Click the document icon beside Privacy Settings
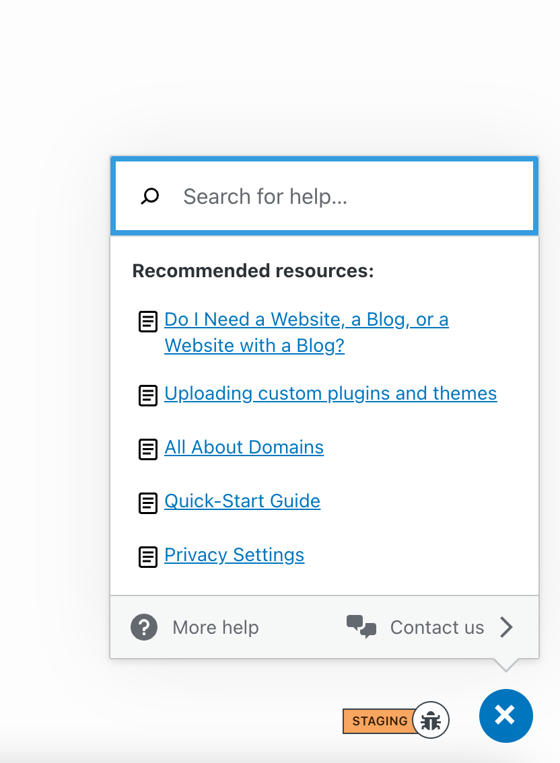This screenshot has height=763, width=560. coord(148,556)
